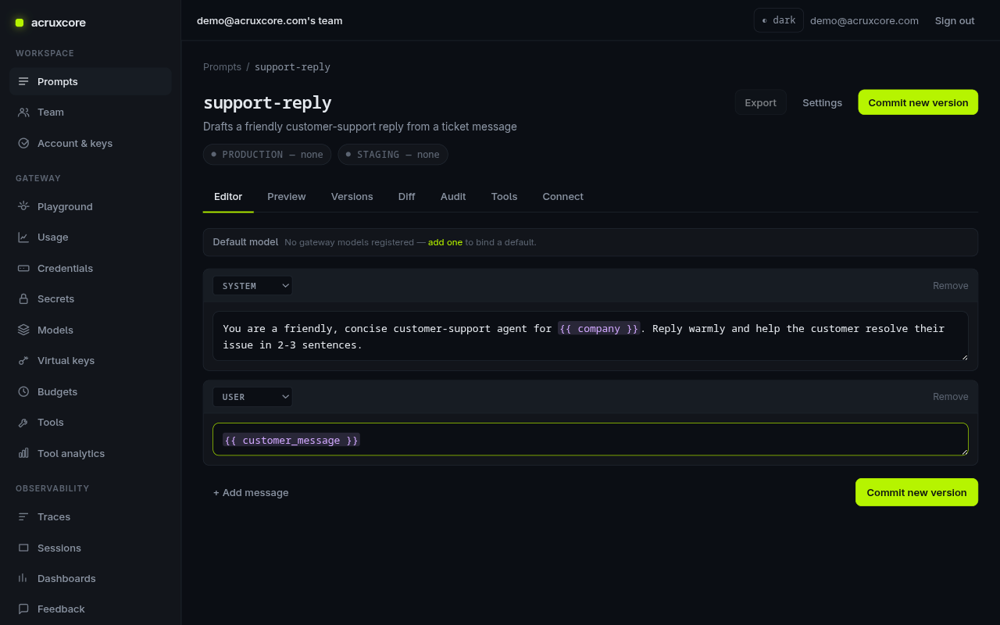Switch to the Diff tab
This screenshot has height=625, width=1000.
pos(406,196)
